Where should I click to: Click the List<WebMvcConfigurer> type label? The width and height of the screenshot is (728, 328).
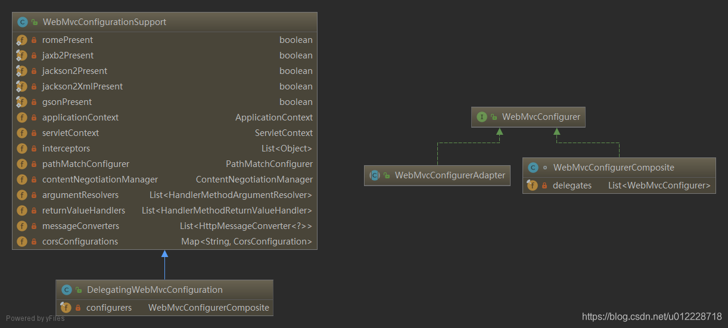pos(659,185)
